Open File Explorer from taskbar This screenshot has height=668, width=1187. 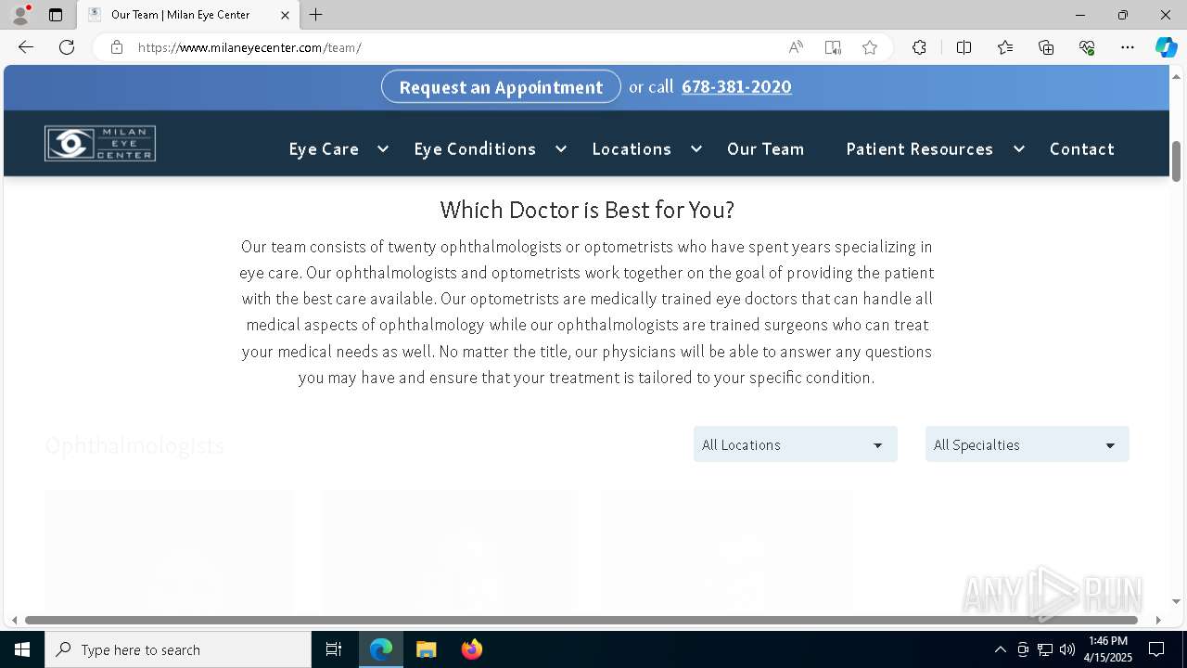tap(427, 649)
